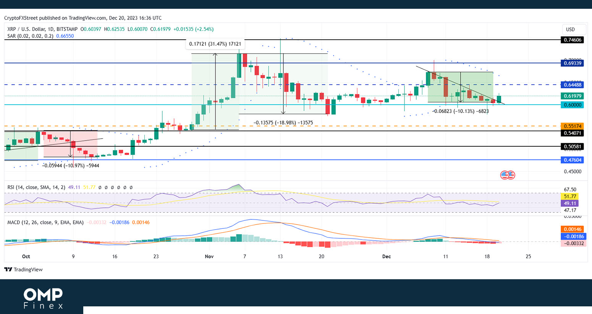Click the 0.50581 price axis label

pos(573,146)
